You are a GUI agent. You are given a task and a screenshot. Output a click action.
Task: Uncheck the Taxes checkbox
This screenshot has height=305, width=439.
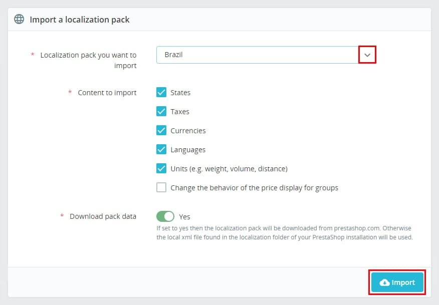click(161, 111)
